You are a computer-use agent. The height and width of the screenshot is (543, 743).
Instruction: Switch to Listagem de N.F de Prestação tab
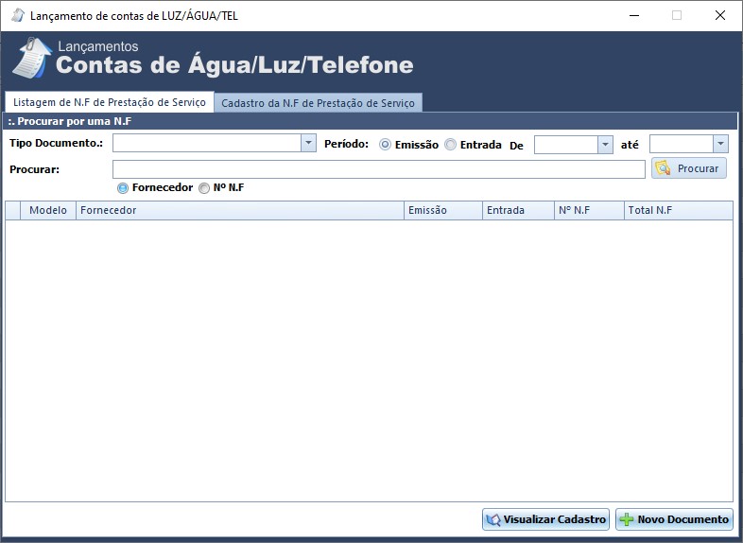[110, 102]
